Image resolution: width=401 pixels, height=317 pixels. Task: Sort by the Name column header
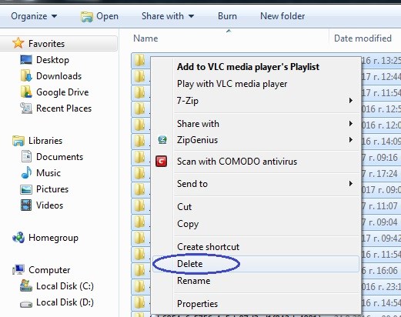tap(145, 38)
